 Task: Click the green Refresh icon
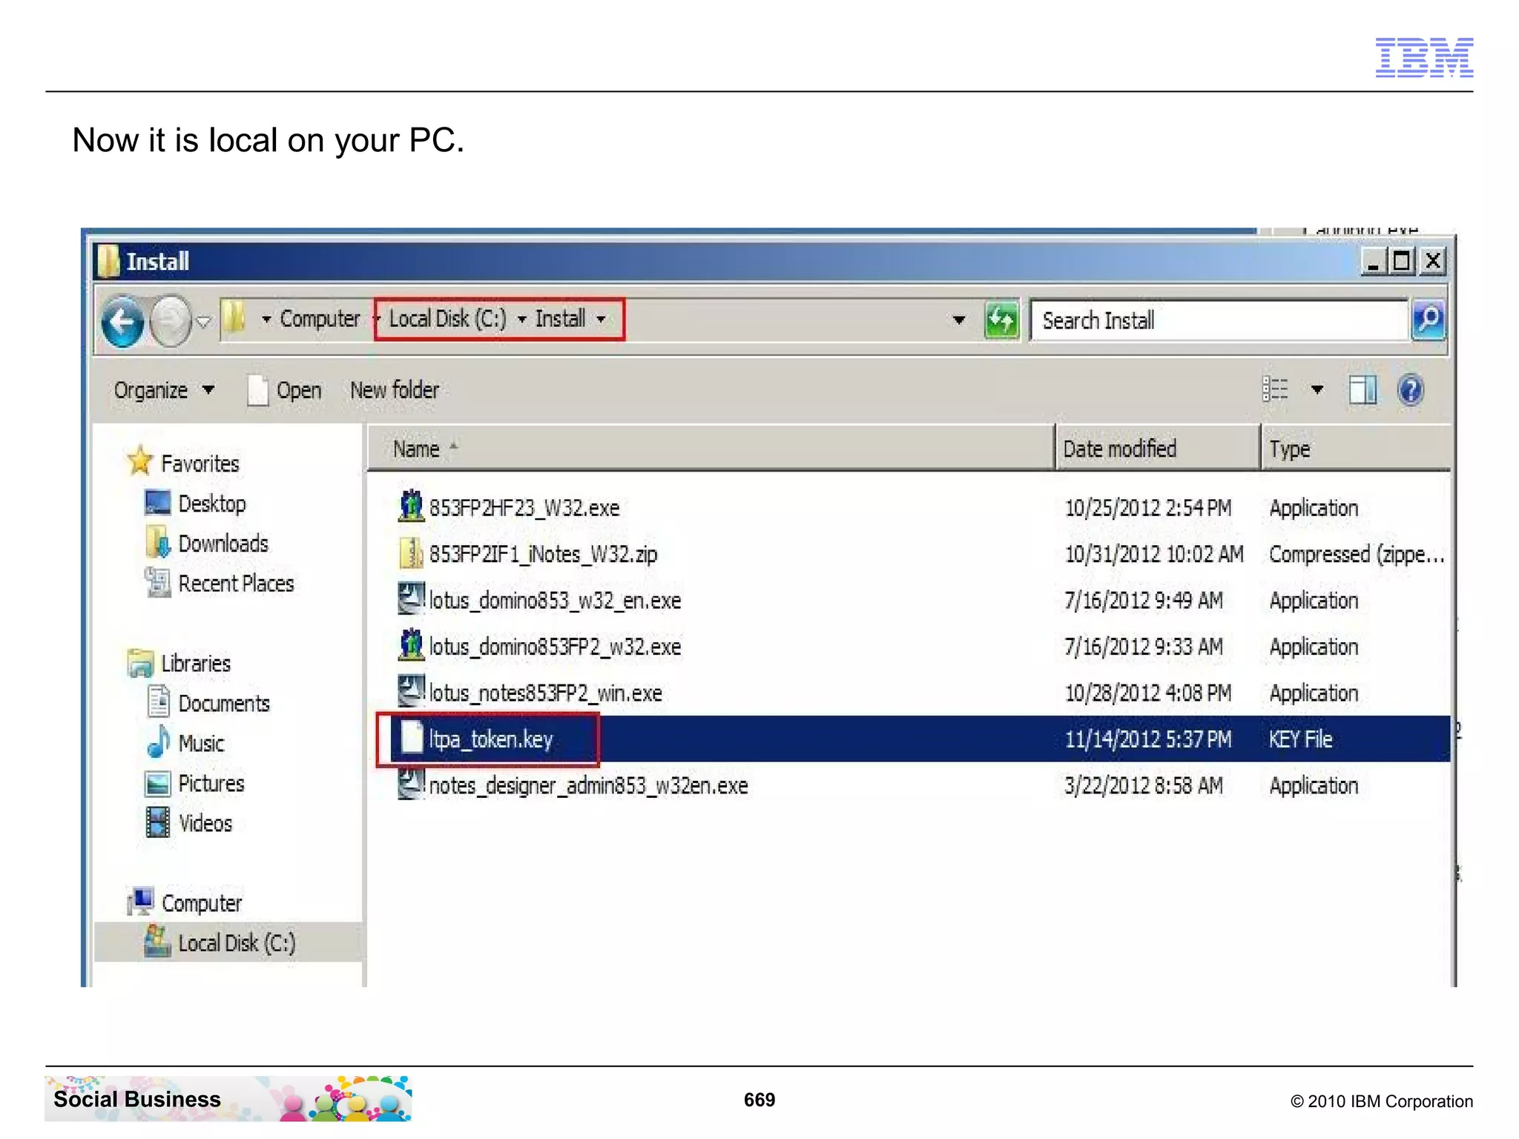coord(1001,320)
